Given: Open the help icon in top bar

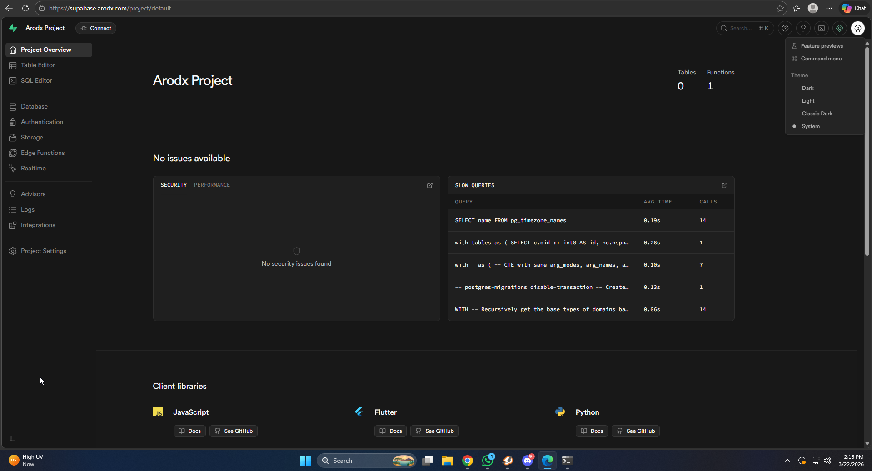Looking at the screenshot, I should 785,28.
